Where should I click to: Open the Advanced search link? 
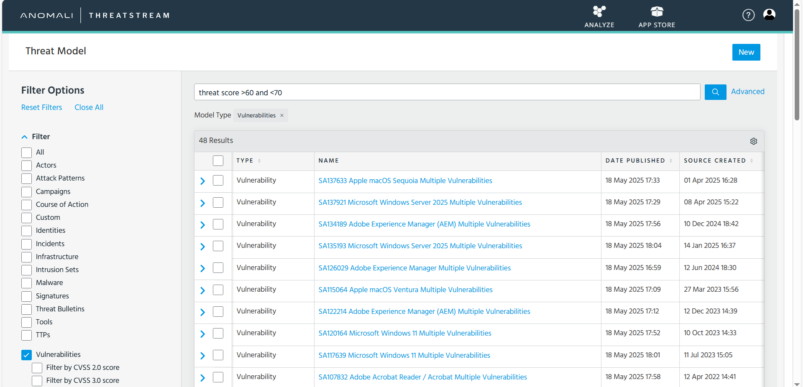pos(747,92)
